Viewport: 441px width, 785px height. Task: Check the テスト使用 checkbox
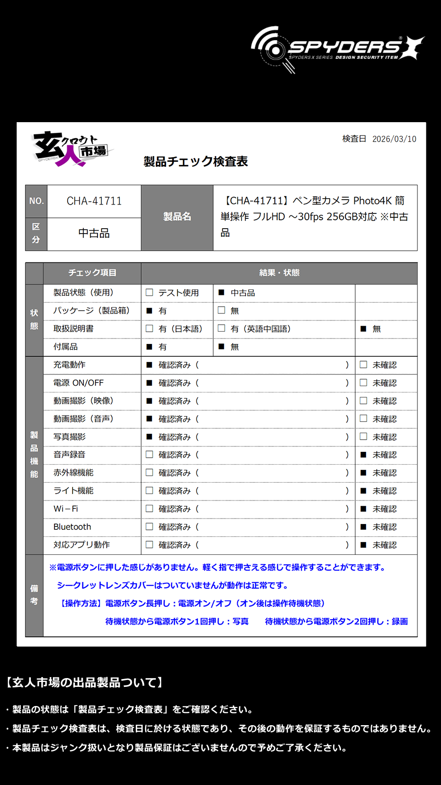pos(149,292)
